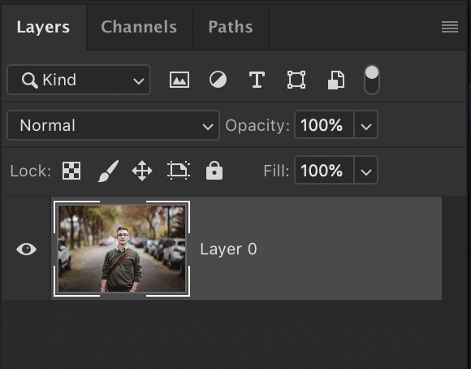The width and height of the screenshot is (471, 369).
Task: Filter for smart objects icon
Action: (x=336, y=80)
